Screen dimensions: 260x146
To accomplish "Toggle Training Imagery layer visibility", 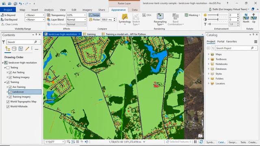I will pos(10,97).
